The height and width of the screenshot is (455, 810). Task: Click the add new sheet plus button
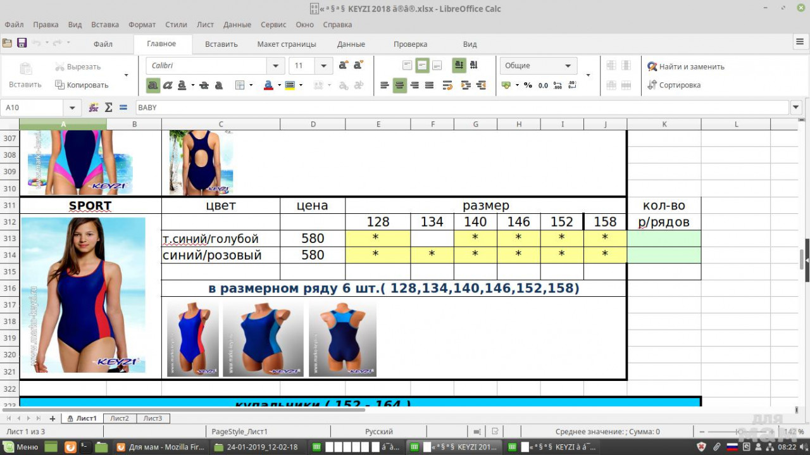click(53, 418)
